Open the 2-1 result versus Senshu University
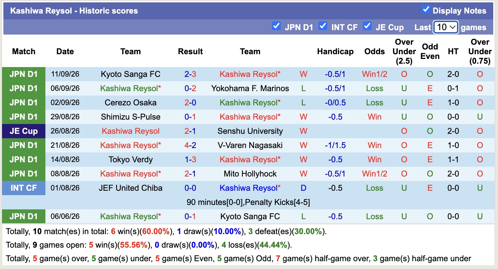This screenshot has width=498, height=269. point(190,131)
